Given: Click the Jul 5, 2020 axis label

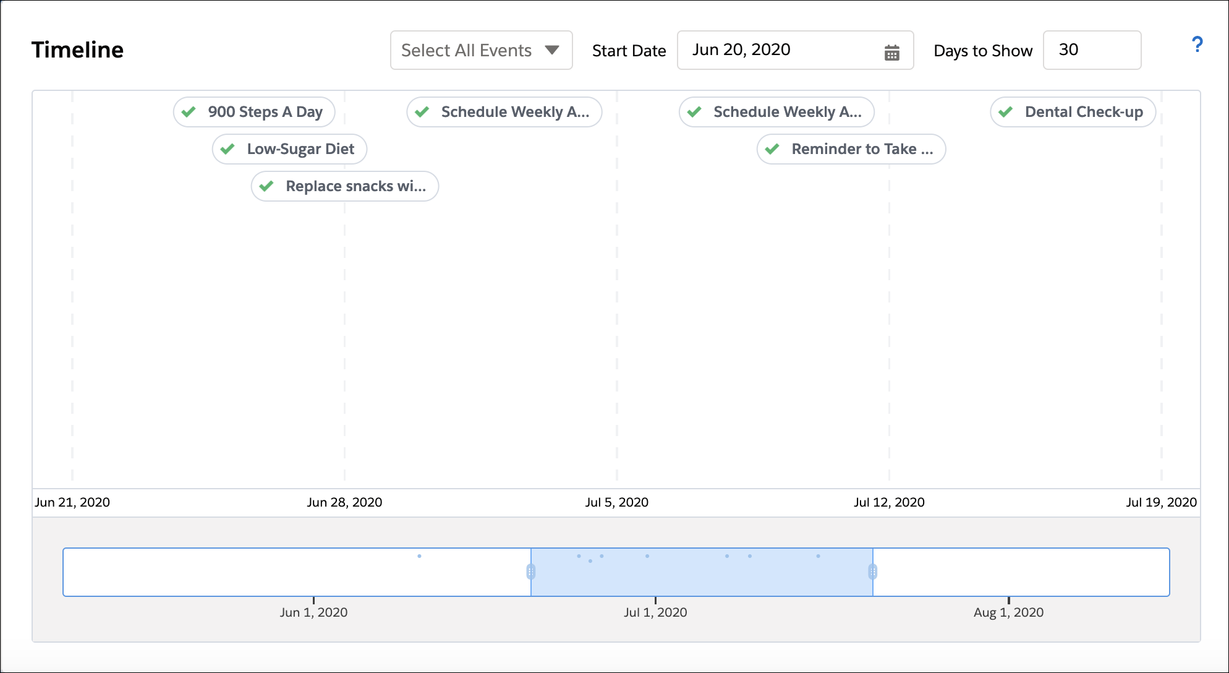Looking at the screenshot, I should (617, 502).
